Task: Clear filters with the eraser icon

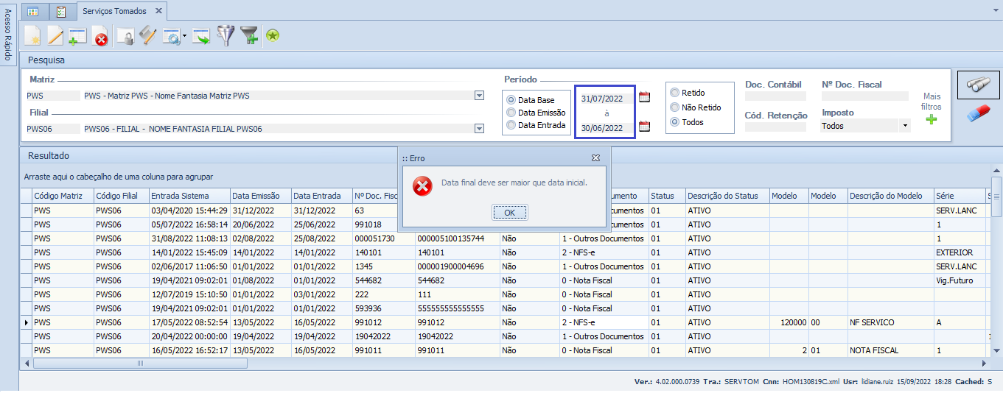Action: (x=978, y=114)
